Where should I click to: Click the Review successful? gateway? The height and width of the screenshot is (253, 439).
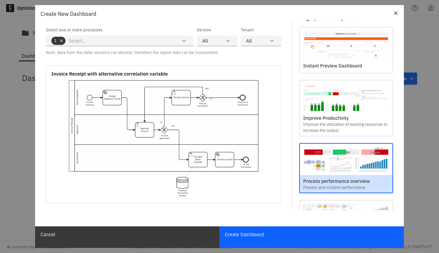click(203, 97)
